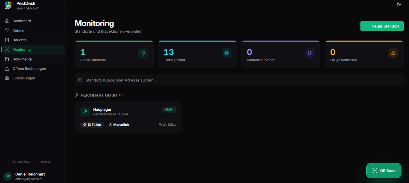Click the Fallen gesamt target icon
The image size is (409, 183).
point(226,53)
